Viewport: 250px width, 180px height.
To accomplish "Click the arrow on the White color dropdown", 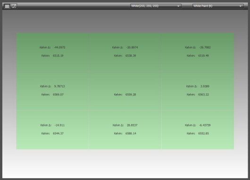I will [178, 6].
